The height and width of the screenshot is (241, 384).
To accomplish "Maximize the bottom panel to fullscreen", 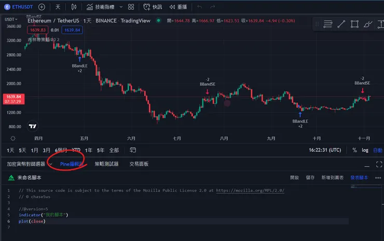I will 379,164.
